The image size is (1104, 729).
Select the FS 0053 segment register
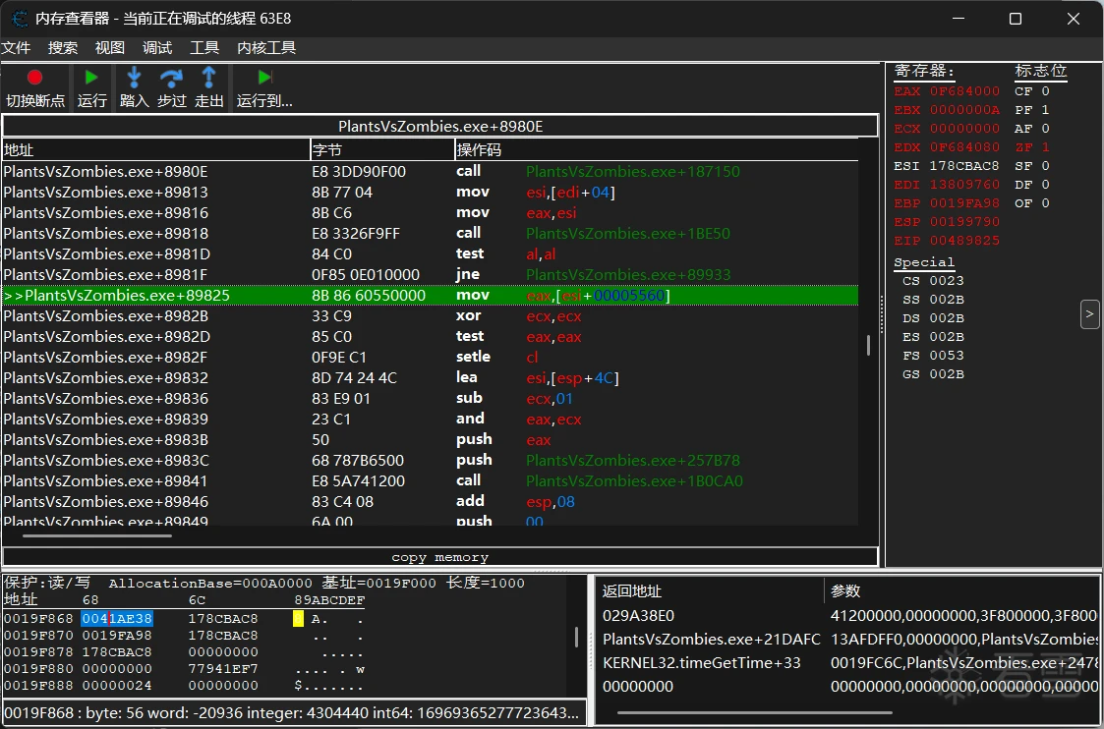tap(933, 356)
